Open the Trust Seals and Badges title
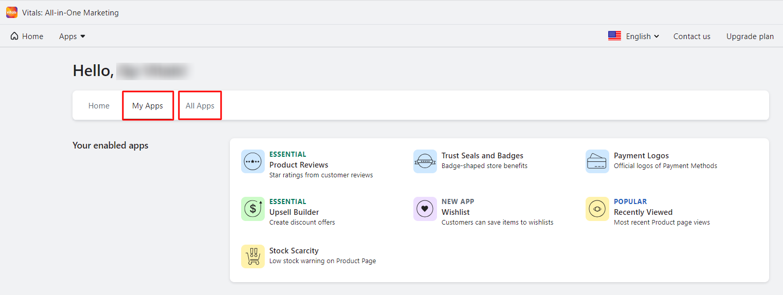Image resolution: width=783 pixels, height=295 pixels. click(482, 155)
